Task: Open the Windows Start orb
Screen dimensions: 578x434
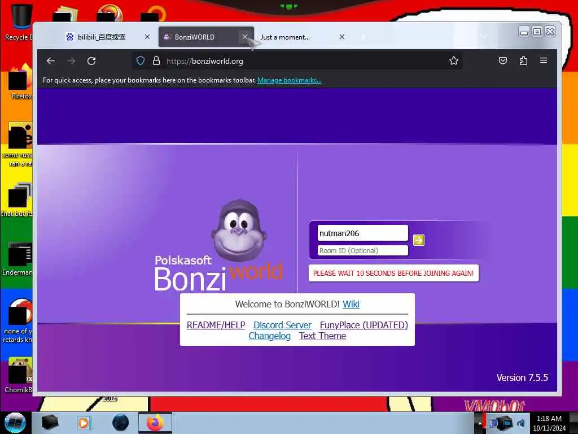Action: 15,423
